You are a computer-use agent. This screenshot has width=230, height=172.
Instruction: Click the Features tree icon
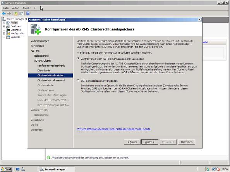coord(8,26)
